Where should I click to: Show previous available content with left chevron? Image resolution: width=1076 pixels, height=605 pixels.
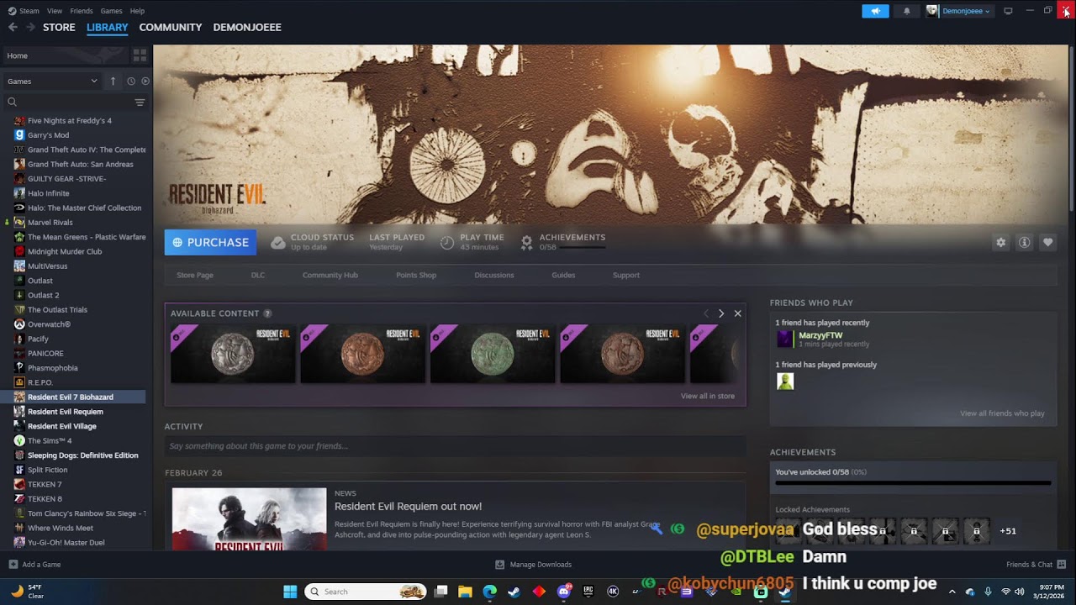pos(706,313)
